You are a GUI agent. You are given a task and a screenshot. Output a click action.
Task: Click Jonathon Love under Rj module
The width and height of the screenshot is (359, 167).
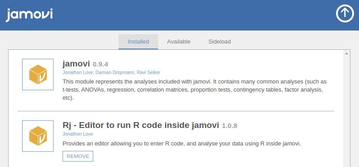click(x=78, y=134)
